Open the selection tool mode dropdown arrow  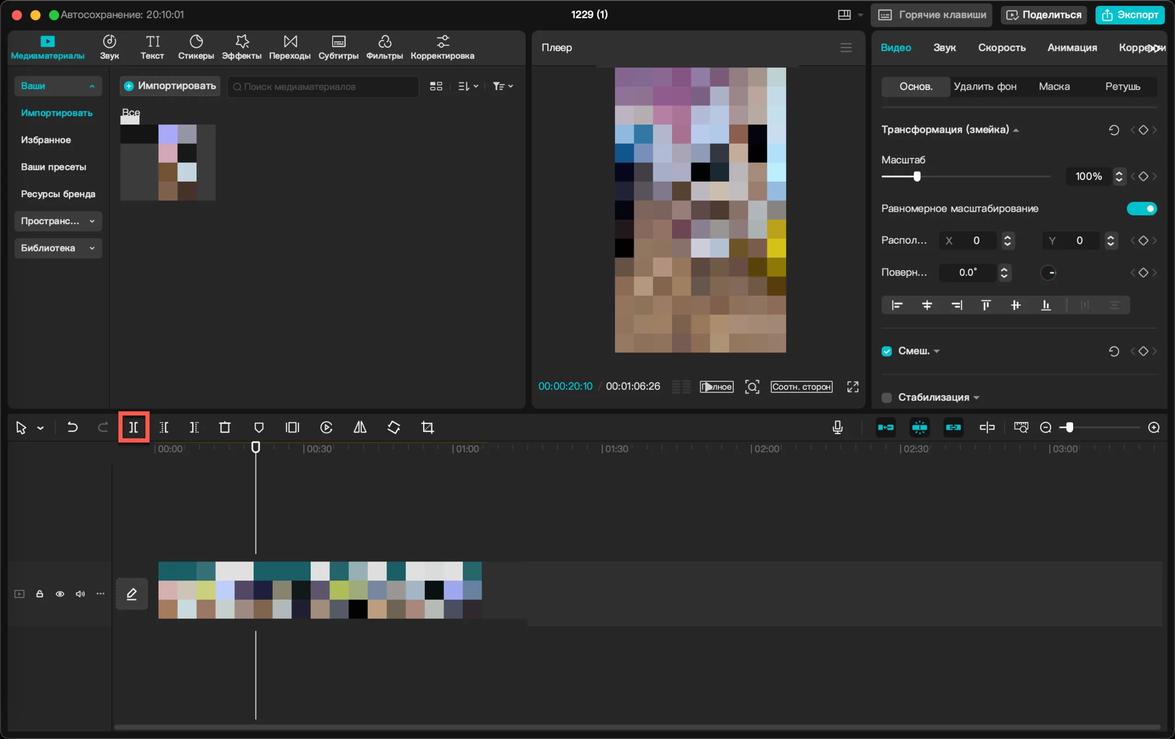coord(40,428)
